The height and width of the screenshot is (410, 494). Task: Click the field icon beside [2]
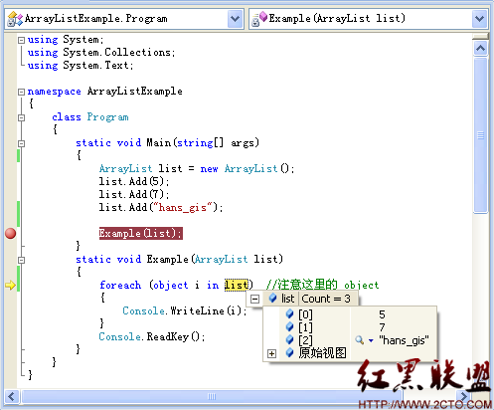coord(289,339)
